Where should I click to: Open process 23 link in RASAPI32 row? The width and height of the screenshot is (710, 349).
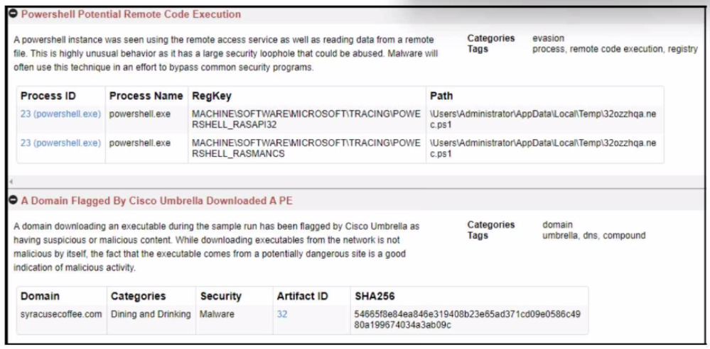(60, 114)
